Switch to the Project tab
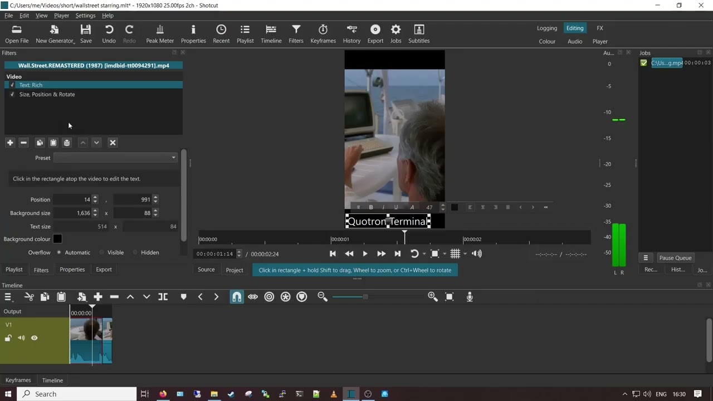The height and width of the screenshot is (401, 713). click(x=235, y=270)
